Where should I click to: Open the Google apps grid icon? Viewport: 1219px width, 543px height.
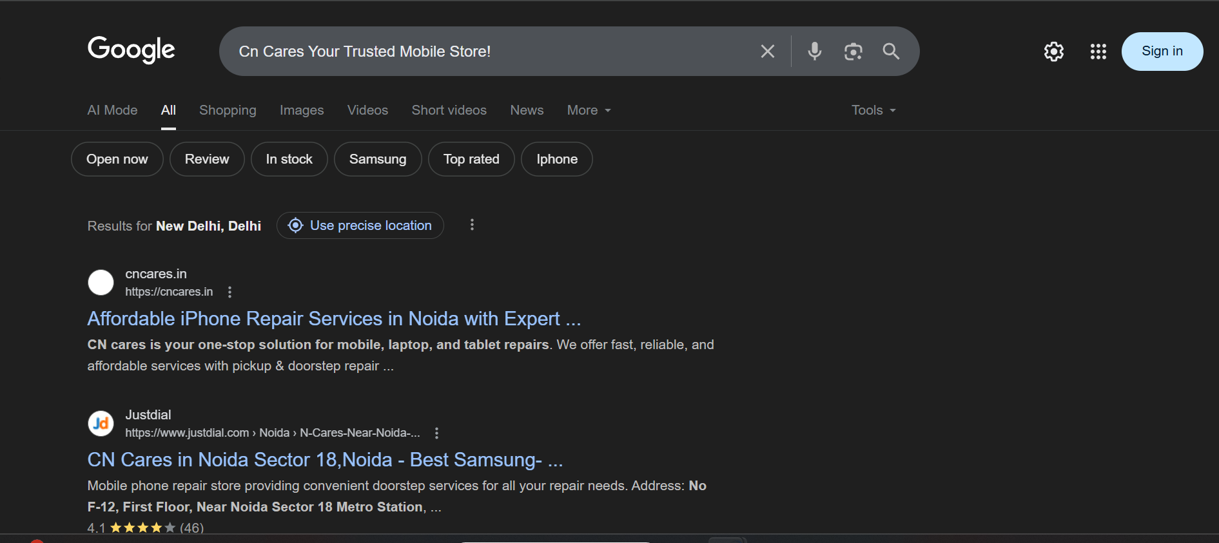(1098, 52)
